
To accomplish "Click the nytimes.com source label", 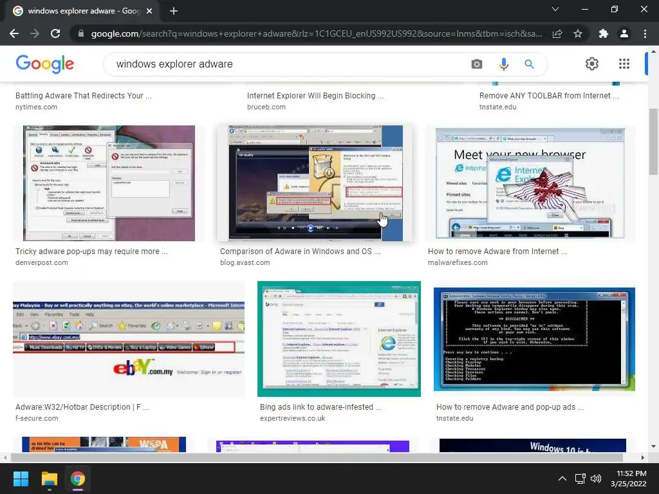I will tap(36, 107).
